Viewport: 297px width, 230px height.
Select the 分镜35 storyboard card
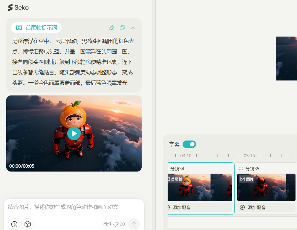pyautogui.click(x=266, y=188)
